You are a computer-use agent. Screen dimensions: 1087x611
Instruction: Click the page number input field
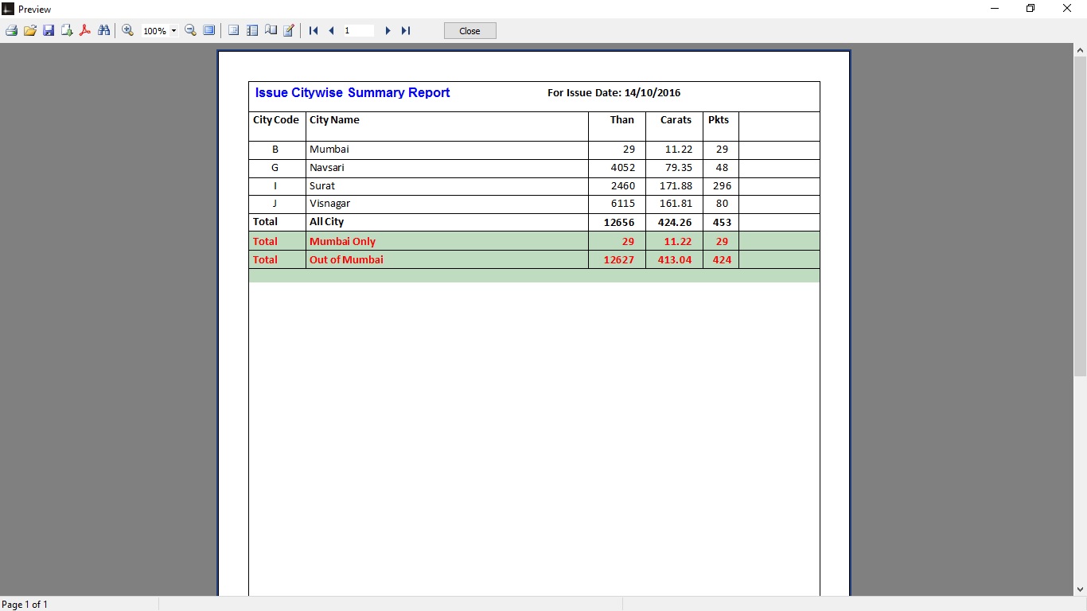[359, 30]
